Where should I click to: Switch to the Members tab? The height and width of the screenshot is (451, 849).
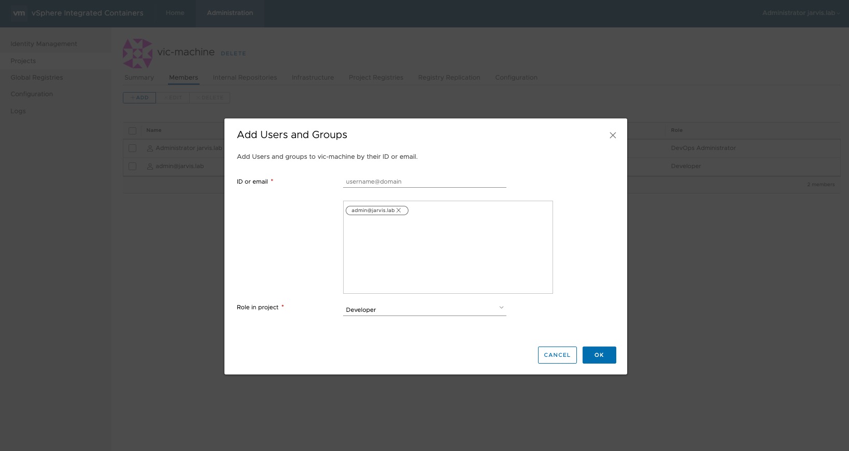click(183, 78)
